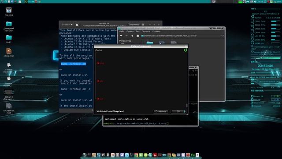Click the new document icon in the text editor
Image resolution: width=282 pixels, height=159 pixels.
coord(77,25)
